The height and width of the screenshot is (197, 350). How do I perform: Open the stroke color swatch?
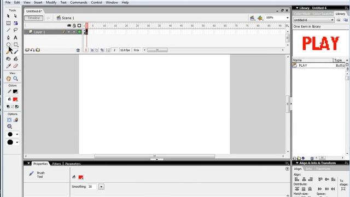pyautogui.click(x=15, y=91)
